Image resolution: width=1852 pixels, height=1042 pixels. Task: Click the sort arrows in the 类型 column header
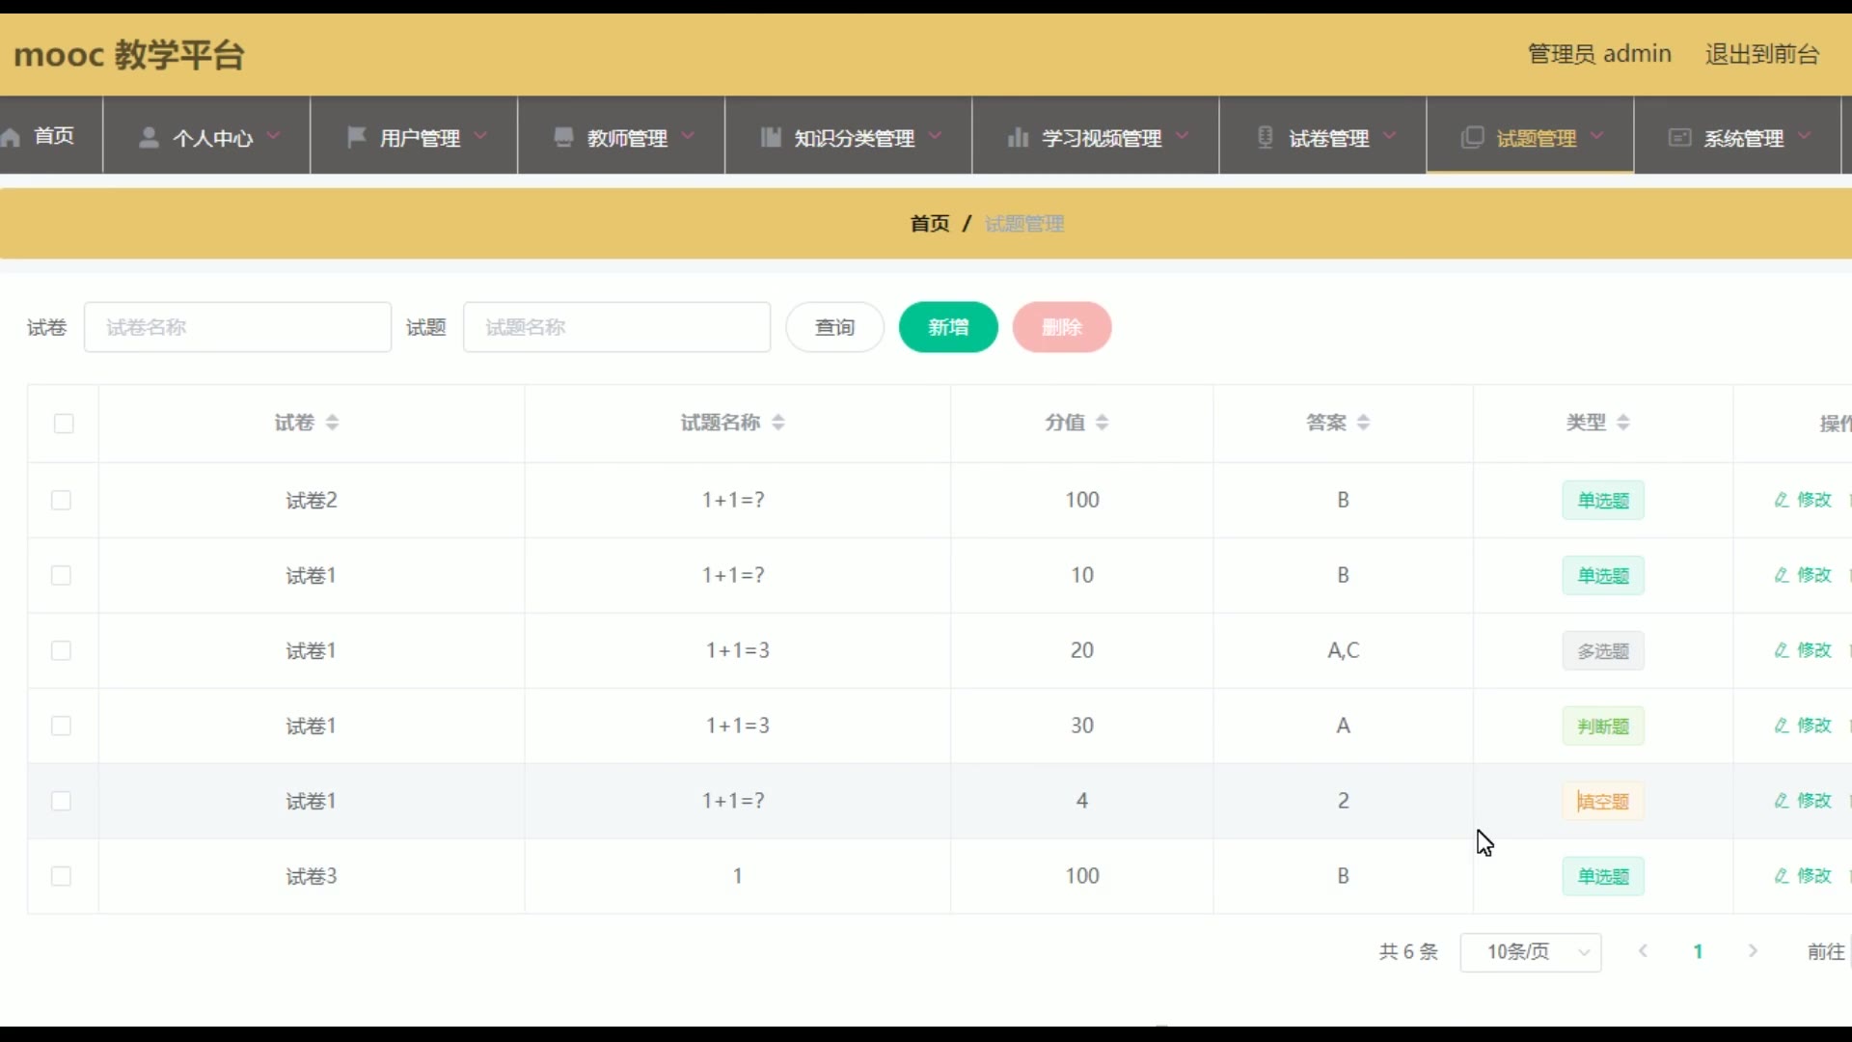click(x=1623, y=423)
